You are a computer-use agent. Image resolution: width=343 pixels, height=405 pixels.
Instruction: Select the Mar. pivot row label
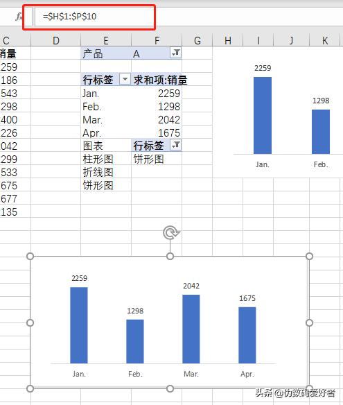pyautogui.click(x=106, y=119)
